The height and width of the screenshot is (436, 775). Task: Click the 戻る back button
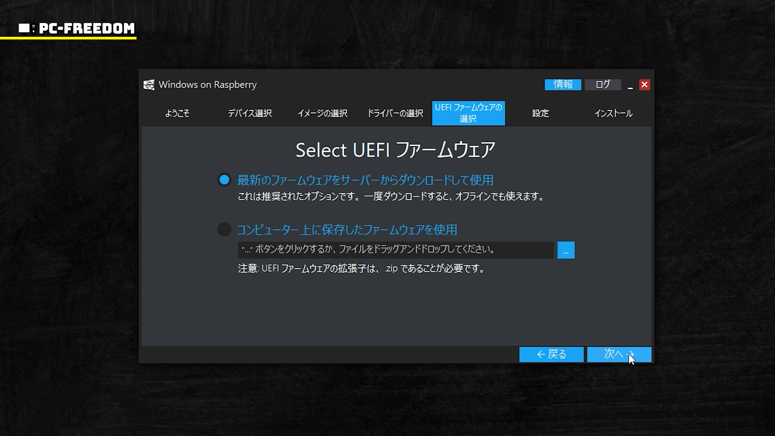(551, 354)
